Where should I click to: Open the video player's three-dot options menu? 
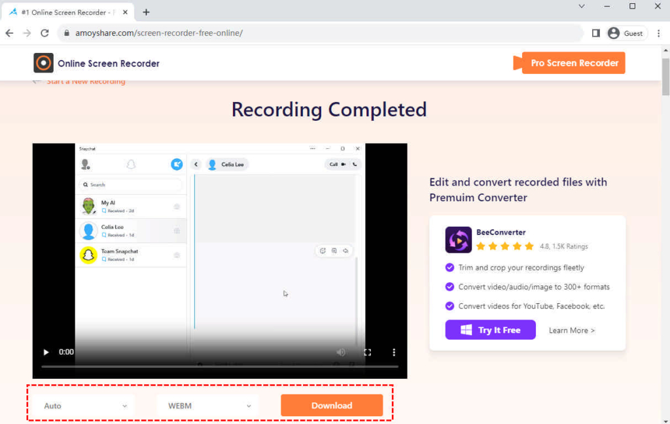point(393,351)
